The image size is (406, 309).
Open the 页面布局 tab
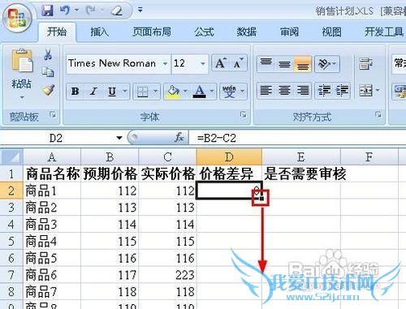(152, 32)
